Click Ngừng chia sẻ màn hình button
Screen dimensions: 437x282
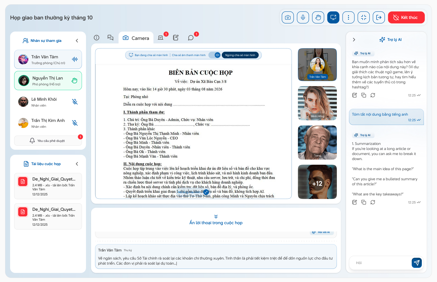240,55
